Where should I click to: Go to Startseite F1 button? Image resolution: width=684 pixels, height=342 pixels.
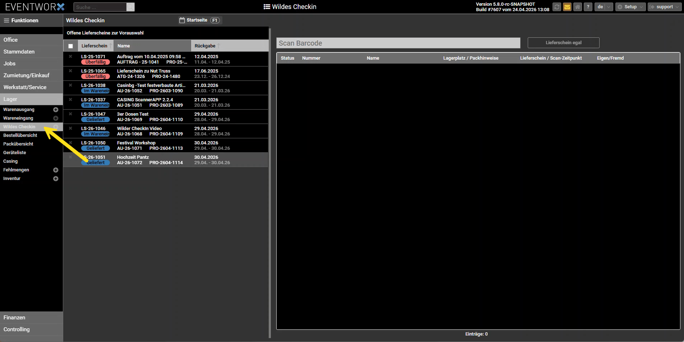tap(200, 20)
